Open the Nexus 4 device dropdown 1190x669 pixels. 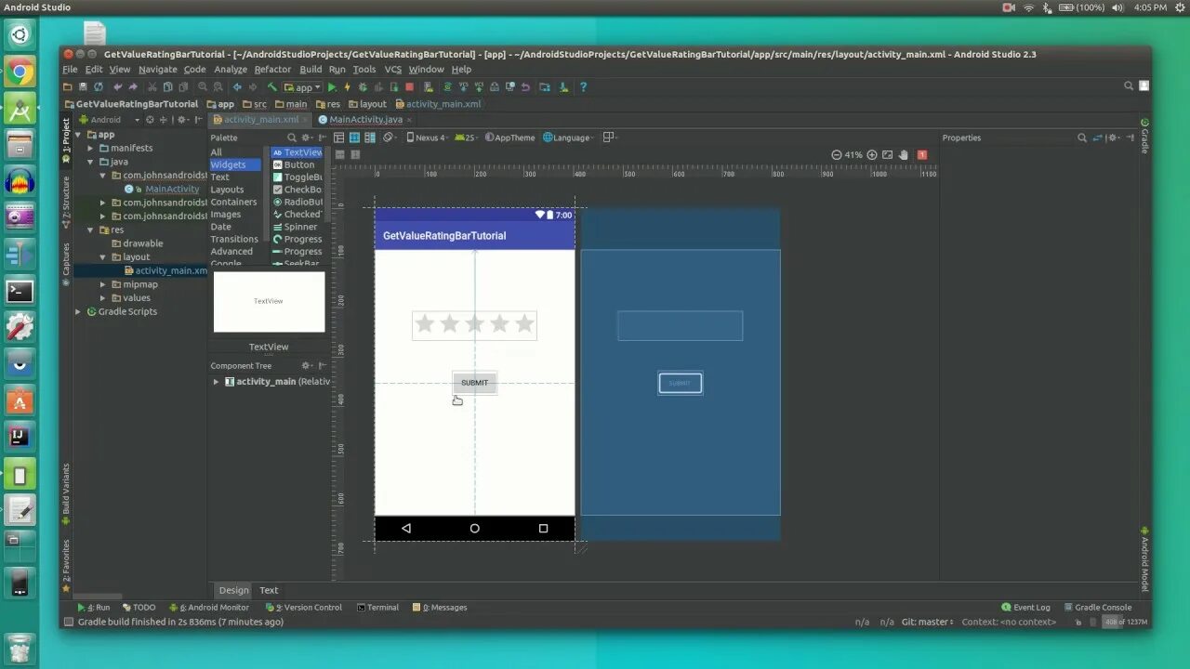pyautogui.click(x=428, y=138)
